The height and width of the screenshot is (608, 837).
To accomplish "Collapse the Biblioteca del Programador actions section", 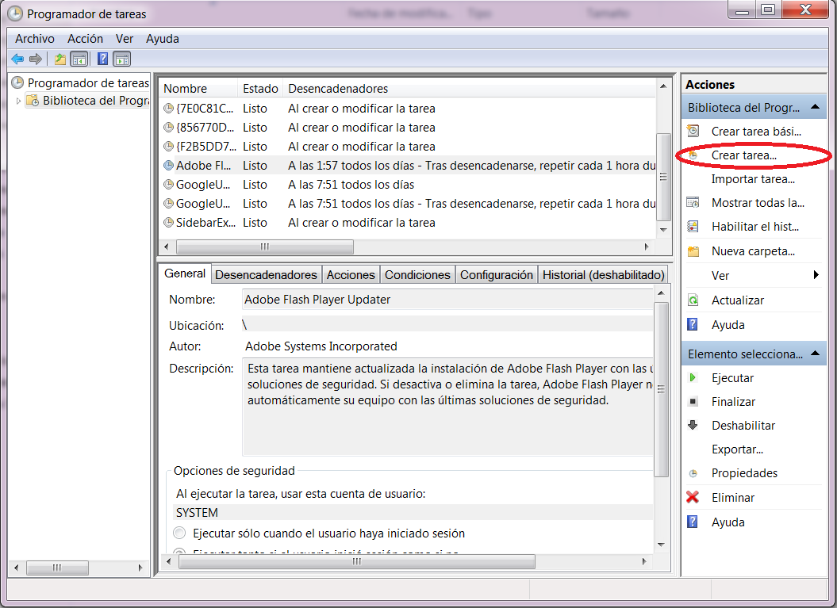I will (x=816, y=108).
